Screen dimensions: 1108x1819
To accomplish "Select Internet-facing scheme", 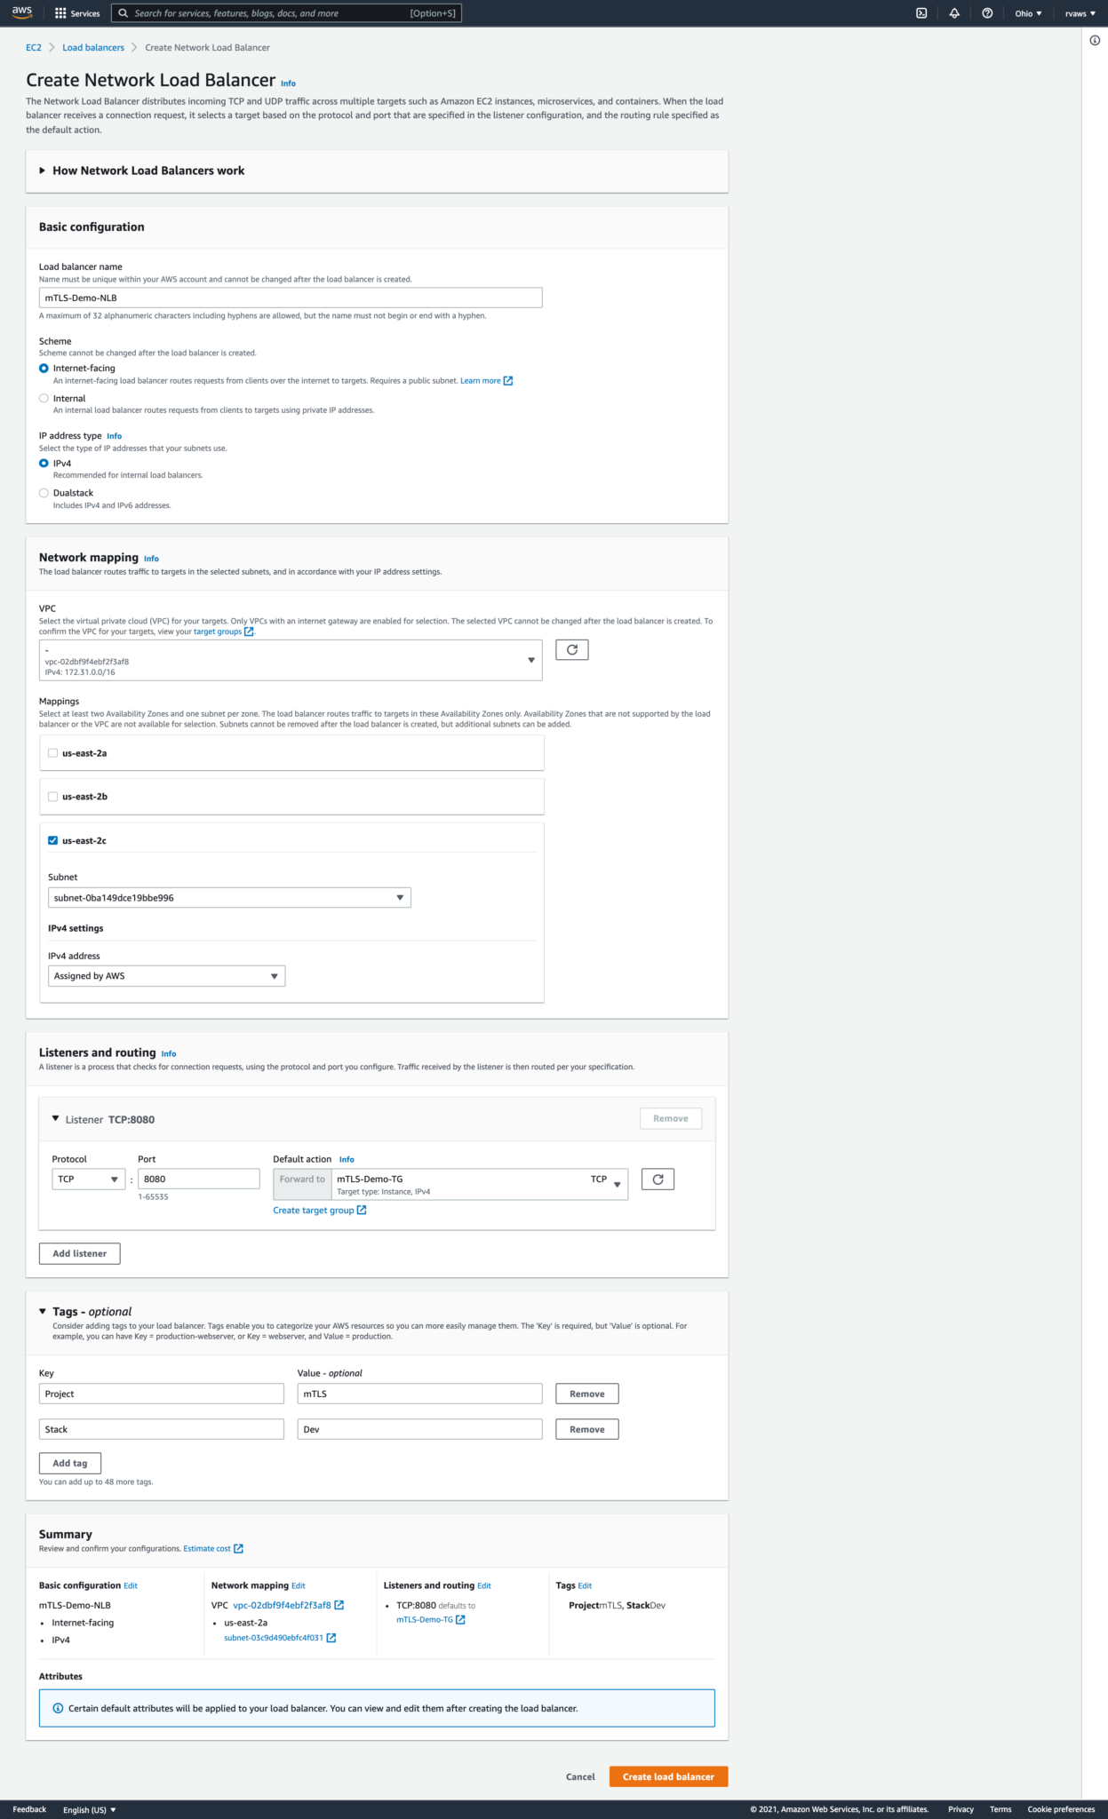I will pos(44,369).
